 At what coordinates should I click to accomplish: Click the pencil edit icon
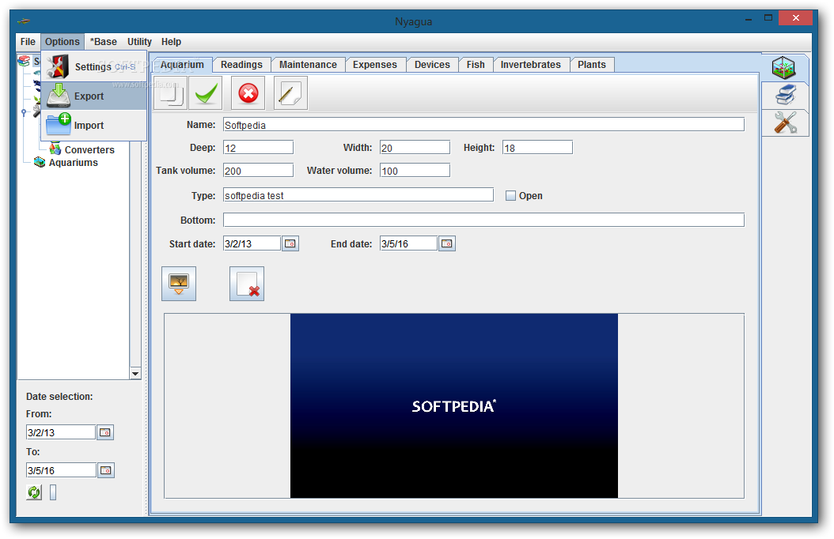290,93
